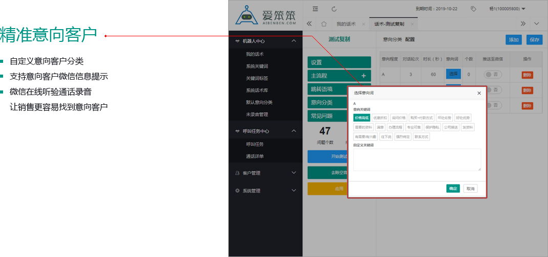Open 呼叫任务 in the sidebar
Viewport: 548px width, 257px height.
254,144
